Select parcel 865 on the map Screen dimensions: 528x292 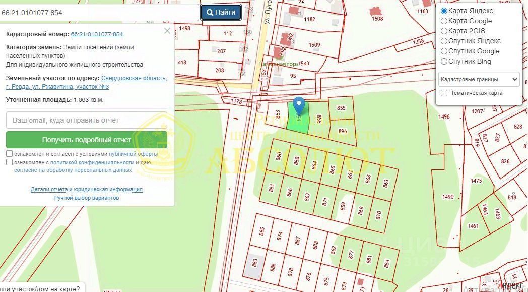coord(333,169)
